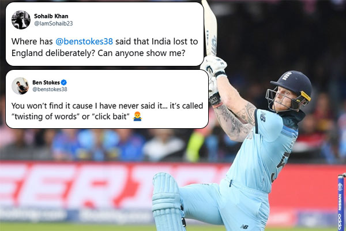
Task: Open the @benstokes38 handle under Ben Stokes
Action: tap(50, 90)
